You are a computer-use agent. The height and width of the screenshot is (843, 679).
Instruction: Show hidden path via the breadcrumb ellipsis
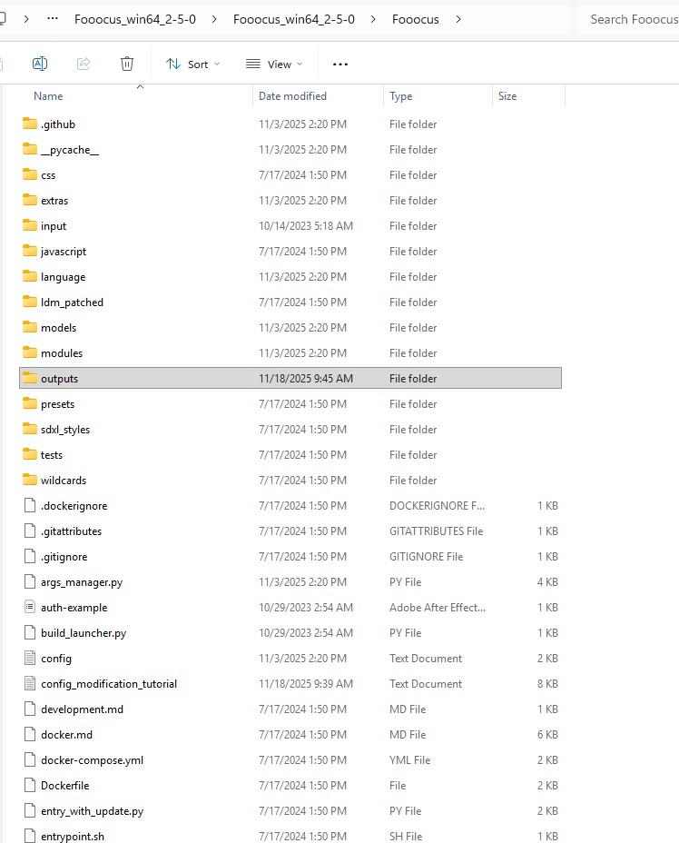click(53, 19)
